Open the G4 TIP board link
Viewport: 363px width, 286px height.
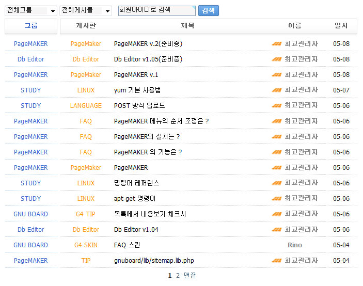(86, 214)
